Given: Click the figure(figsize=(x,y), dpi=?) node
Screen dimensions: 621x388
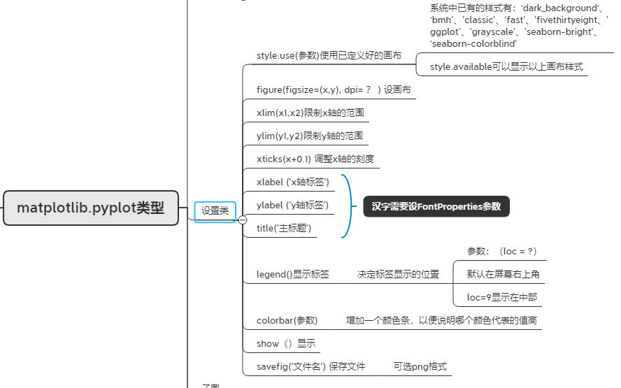Looking at the screenshot, I should (x=334, y=90).
